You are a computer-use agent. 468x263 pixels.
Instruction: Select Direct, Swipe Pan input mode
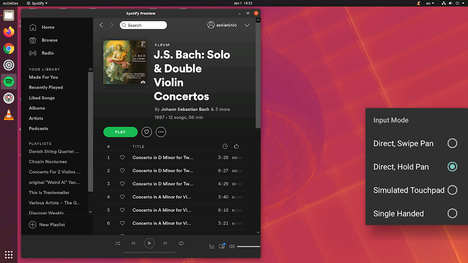[453, 143]
